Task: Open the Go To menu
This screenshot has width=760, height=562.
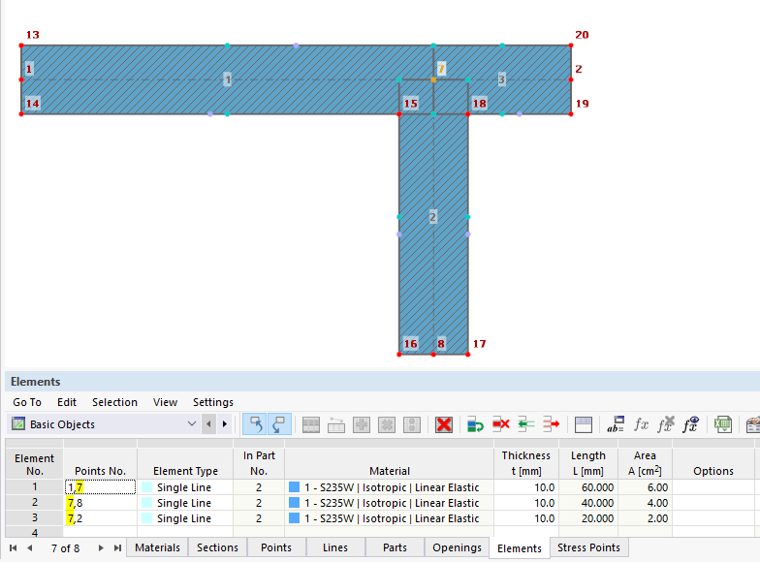Action: (27, 402)
